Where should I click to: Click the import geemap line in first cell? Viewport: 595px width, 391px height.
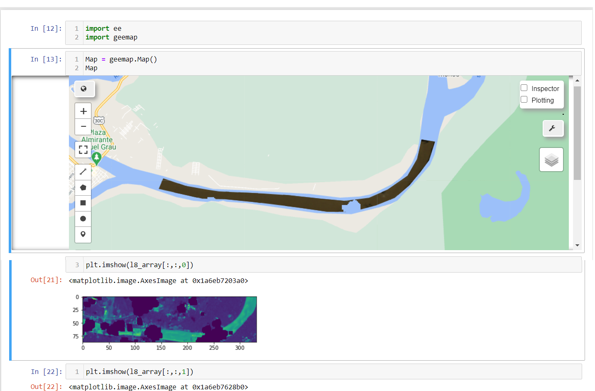click(x=111, y=37)
